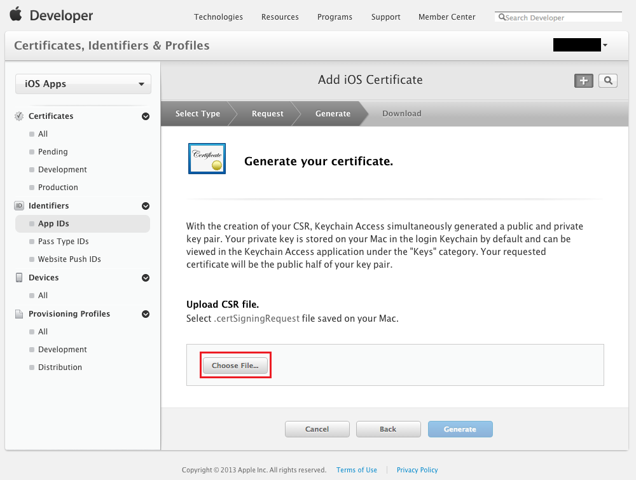Viewport: 636px width, 480px height.
Task: Click the Certificates, Identifiers & Profiles heading
Action: (112, 45)
